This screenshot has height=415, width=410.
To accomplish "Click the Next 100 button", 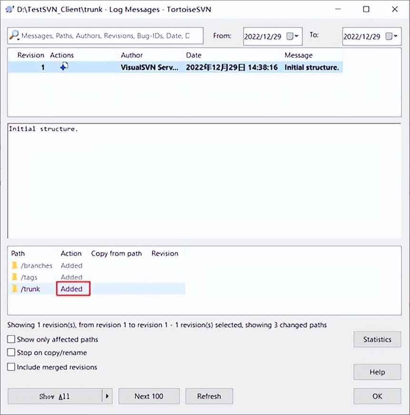I will click(x=149, y=396).
